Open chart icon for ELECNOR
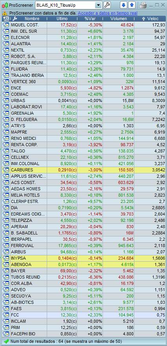 point(6,37)
